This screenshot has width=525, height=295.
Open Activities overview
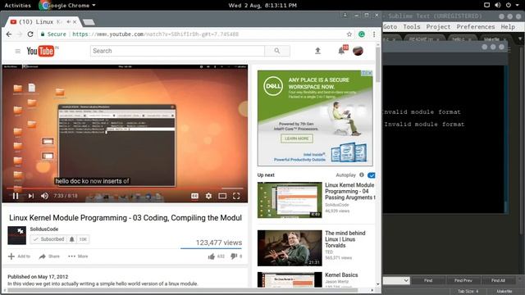(18, 6)
